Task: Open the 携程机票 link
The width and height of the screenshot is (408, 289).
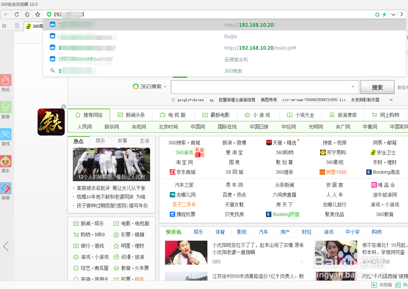Action: (183, 215)
